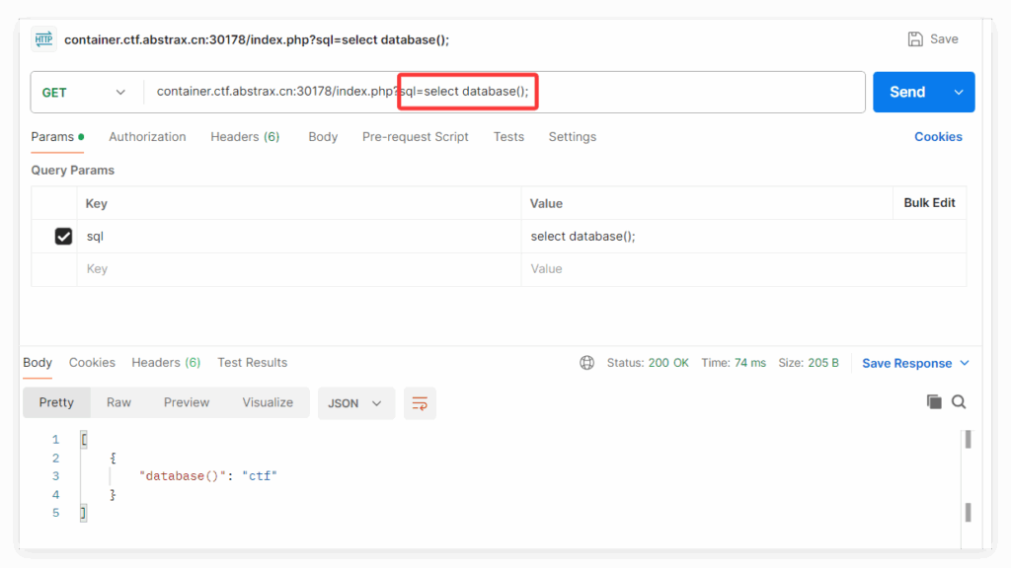
Task: Open the response Headers (6) tab
Action: 166,363
